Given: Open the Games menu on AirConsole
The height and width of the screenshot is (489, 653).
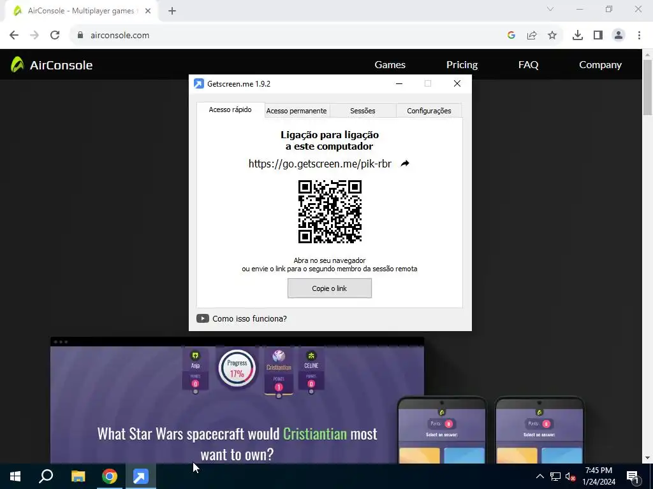Looking at the screenshot, I should click(x=390, y=65).
